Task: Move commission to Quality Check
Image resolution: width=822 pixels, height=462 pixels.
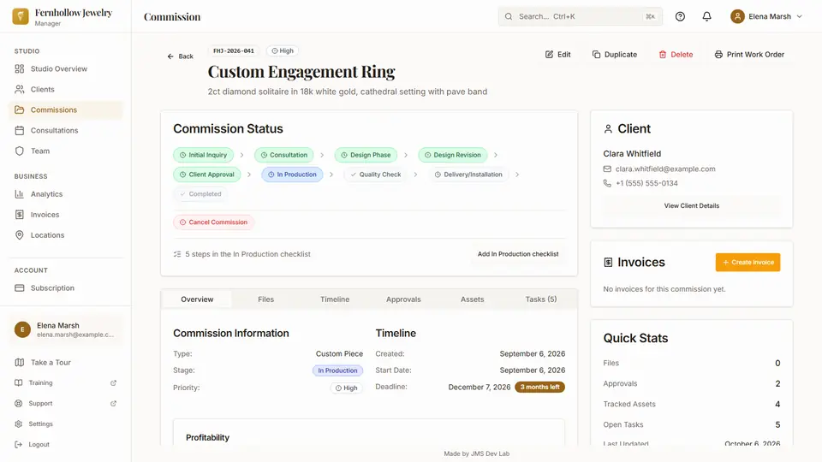Action: (375, 175)
